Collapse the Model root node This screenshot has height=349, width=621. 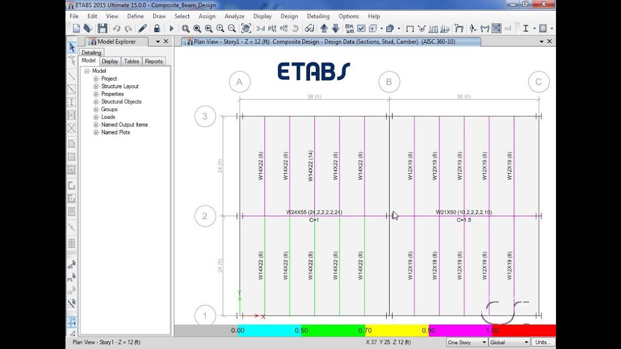pos(87,71)
